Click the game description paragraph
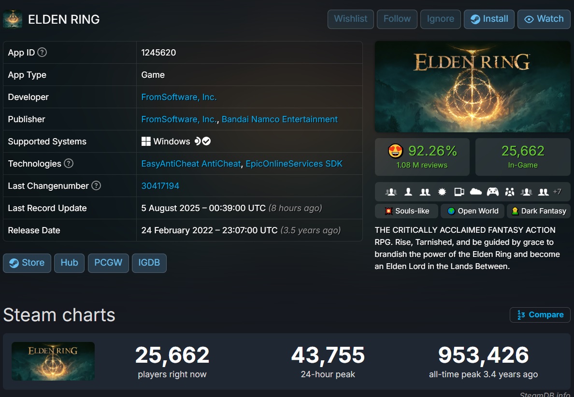The image size is (574, 397). 468,248
